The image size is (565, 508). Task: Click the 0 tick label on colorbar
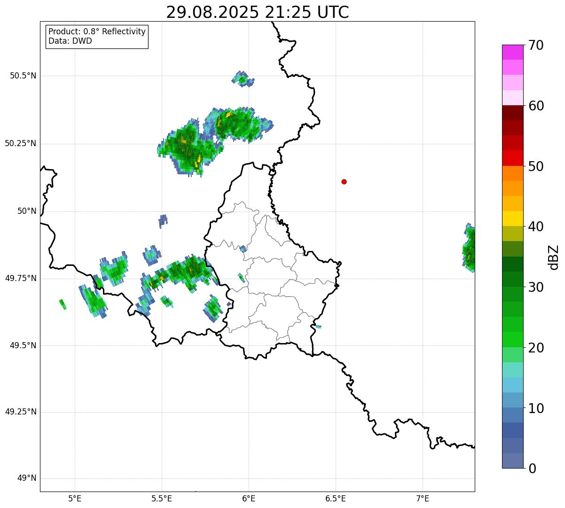532,469
